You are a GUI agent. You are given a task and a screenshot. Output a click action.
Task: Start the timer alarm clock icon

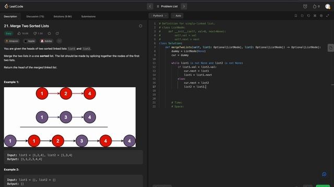tap(305, 6)
